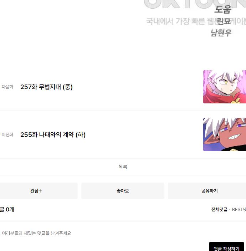Image resolution: width=246 pixels, height=251 pixels.
Task: Submit comment with 댓글 작성하기 button
Action: 226,247
